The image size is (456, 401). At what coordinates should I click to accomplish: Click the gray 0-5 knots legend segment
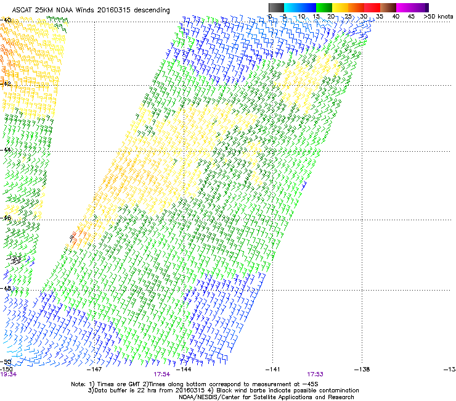point(276,7)
